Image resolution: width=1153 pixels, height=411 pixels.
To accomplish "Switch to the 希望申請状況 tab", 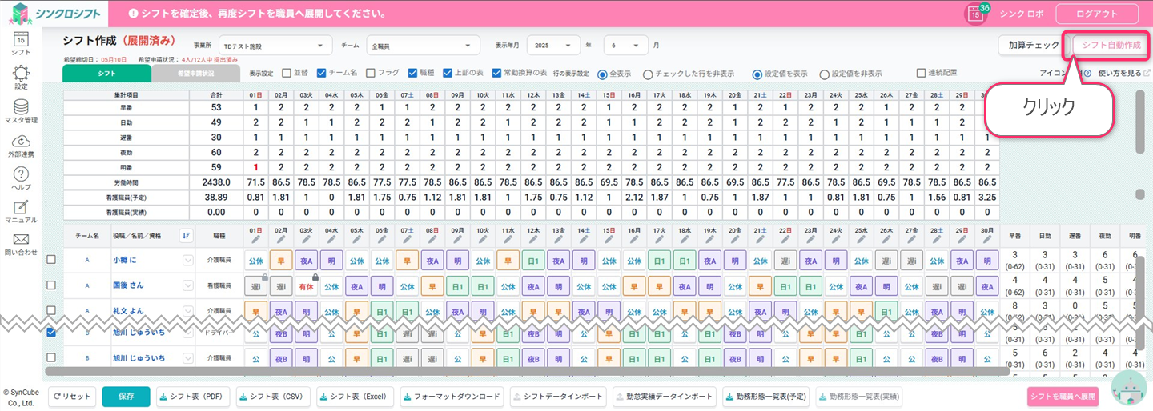I will click(x=195, y=73).
